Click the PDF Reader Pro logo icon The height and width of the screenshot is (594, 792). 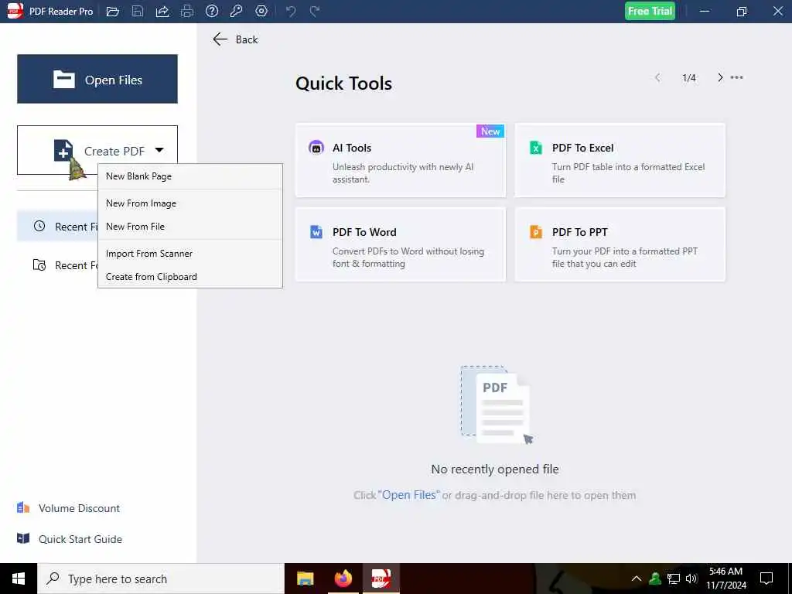pos(15,11)
